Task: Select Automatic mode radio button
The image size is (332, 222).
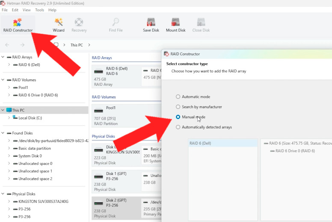Action: click(178, 96)
